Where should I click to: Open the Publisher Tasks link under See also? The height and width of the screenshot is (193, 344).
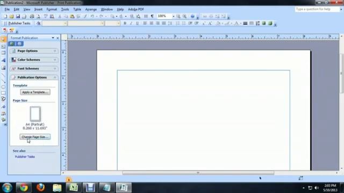25,157
